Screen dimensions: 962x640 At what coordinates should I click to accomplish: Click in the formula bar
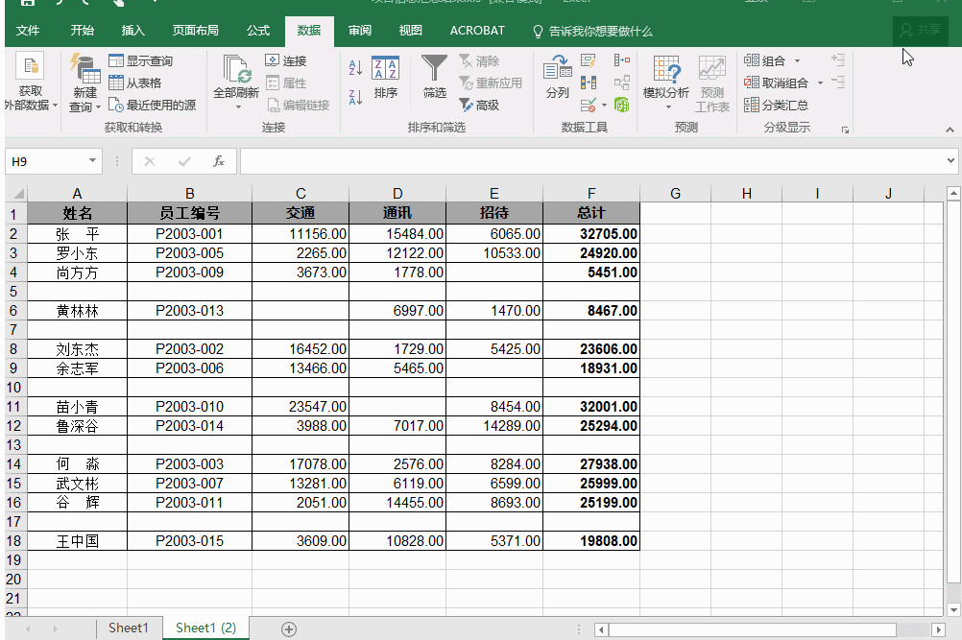592,161
